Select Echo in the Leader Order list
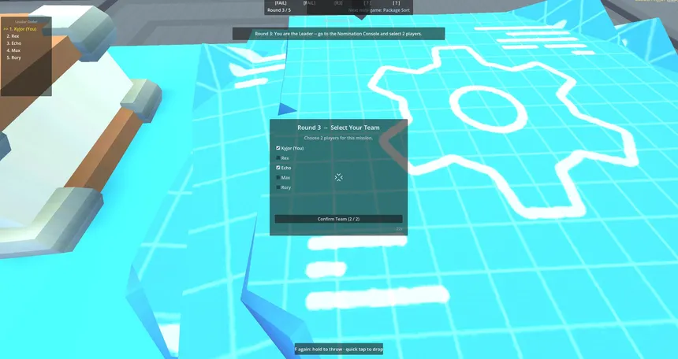The height and width of the screenshot is (359, 678). [14, 43]
